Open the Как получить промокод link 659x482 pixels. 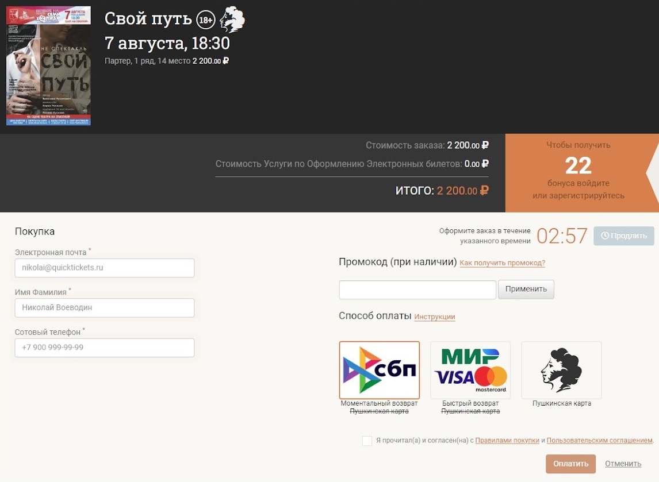coord(502,263)
